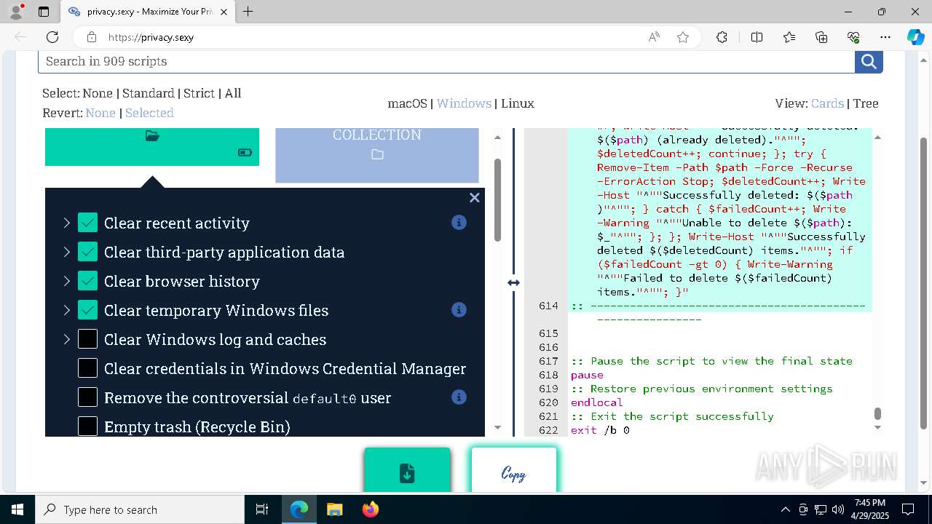932x524 pixels.
Task: Select All scripts
Action: click(233, 93)
